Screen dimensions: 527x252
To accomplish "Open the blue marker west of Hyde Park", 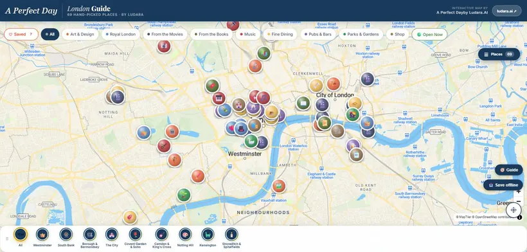I will 143,132.
